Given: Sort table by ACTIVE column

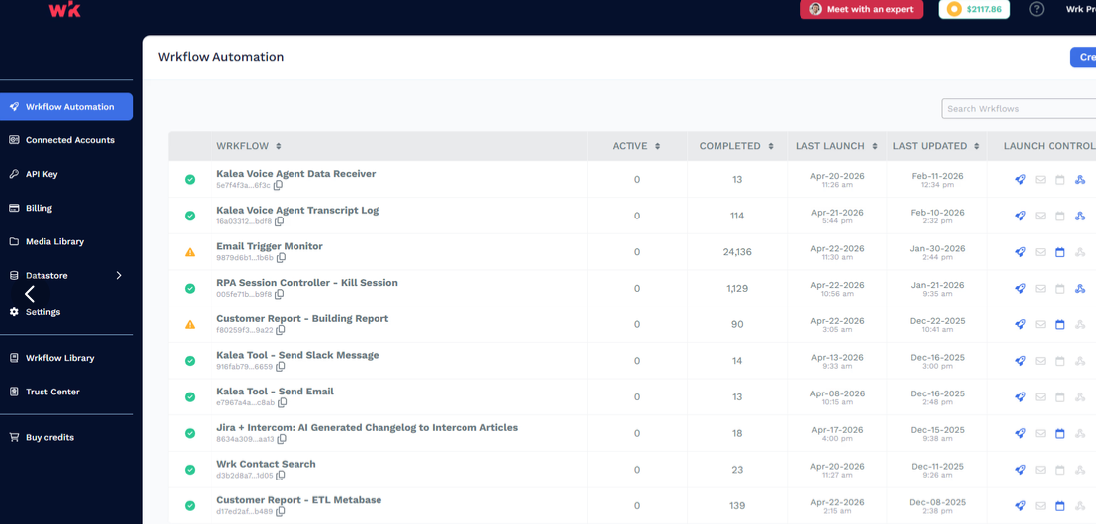Looking at the screenshot, I should click(658, 147).
